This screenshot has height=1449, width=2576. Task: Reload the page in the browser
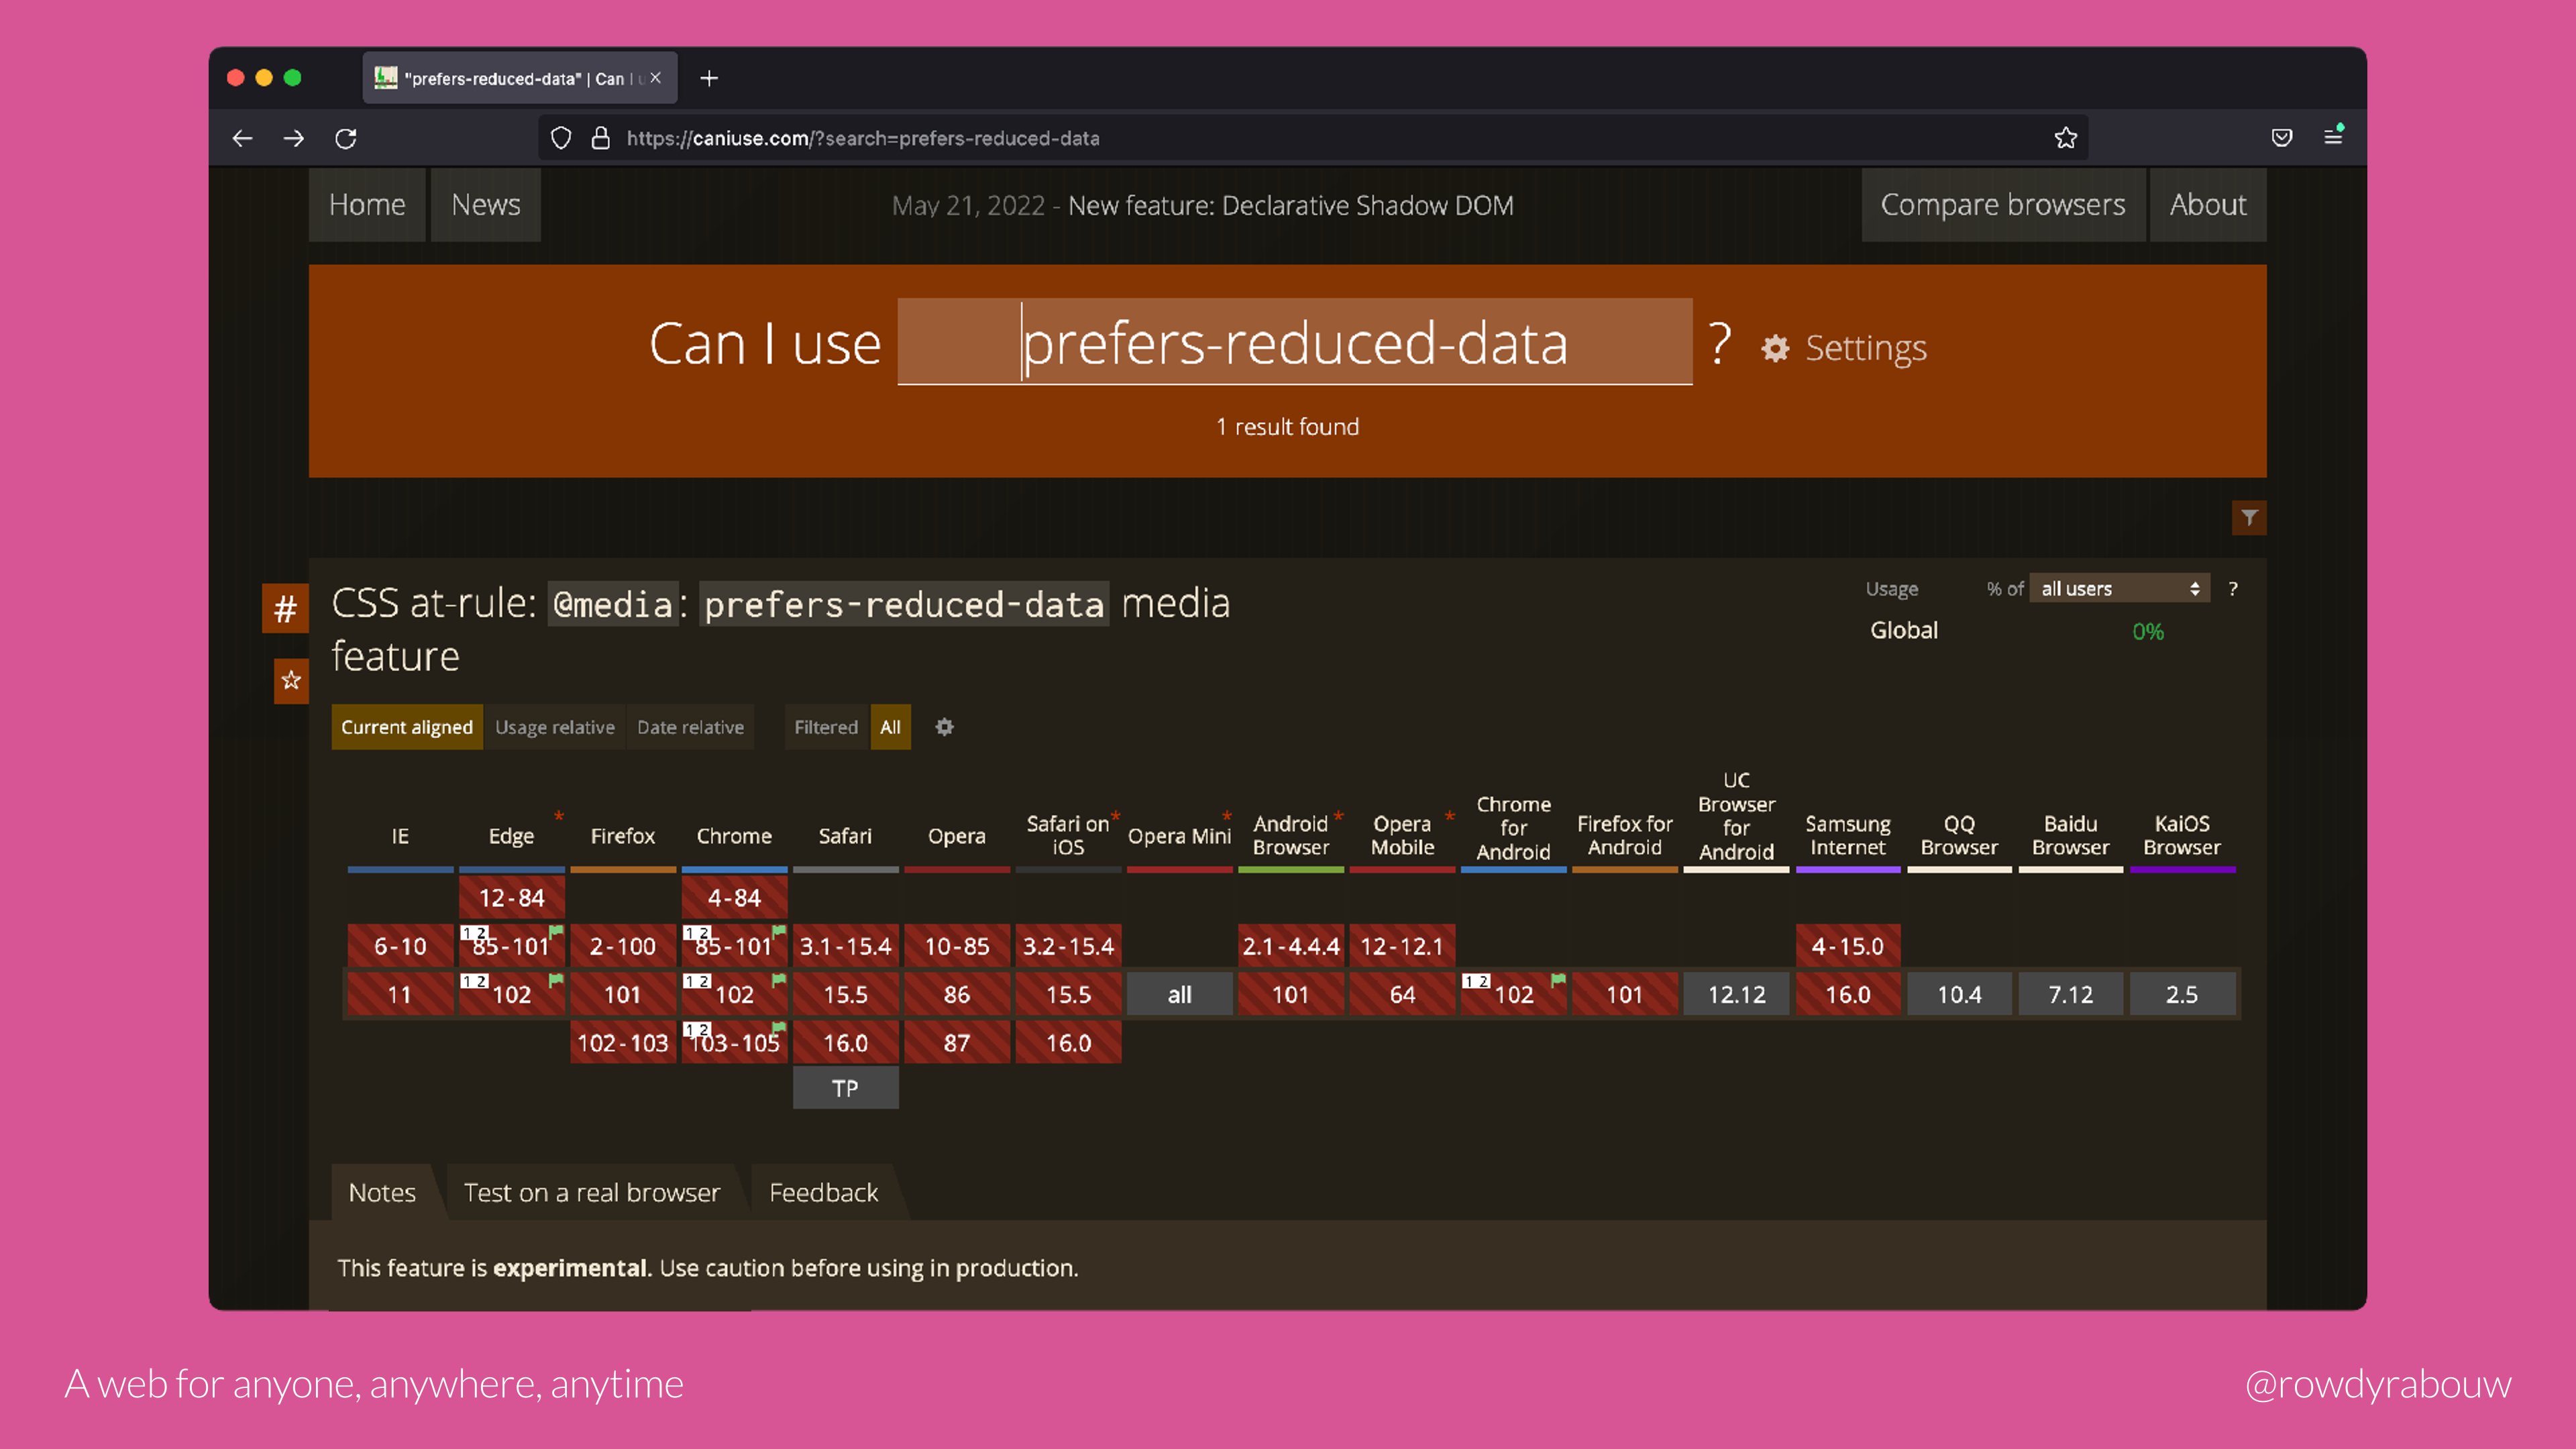point(346,138)
